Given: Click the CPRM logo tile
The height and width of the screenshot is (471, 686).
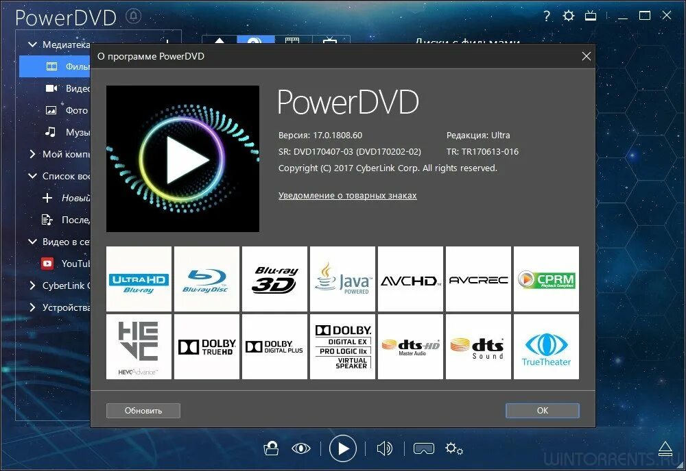Looking at the screenshot, I should pyautogui.click(x=546, y=279).
